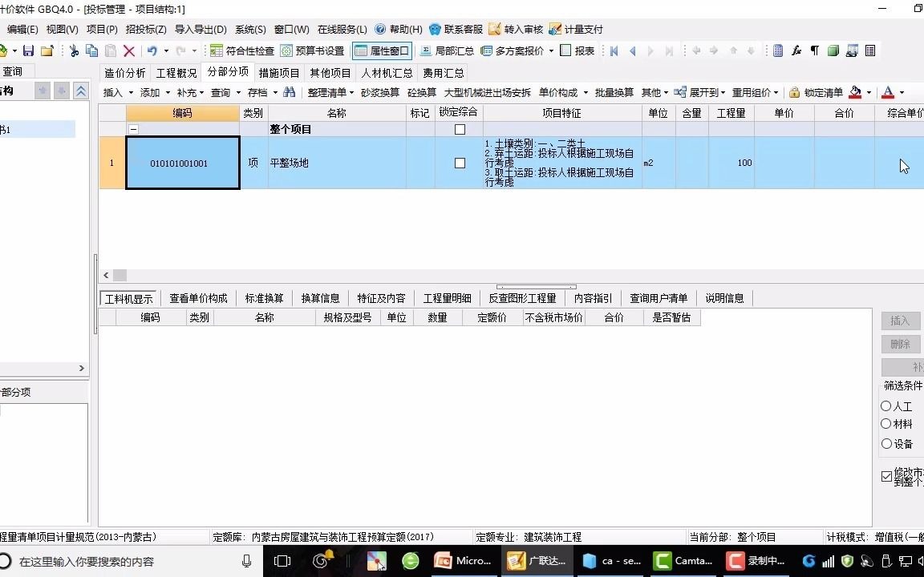Open the 展开到 dropdown
Screen dimensions: 924x577
703,91
